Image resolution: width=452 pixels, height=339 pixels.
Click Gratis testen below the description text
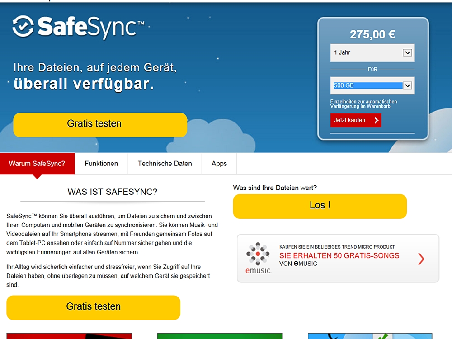click(x=94, y=307)
